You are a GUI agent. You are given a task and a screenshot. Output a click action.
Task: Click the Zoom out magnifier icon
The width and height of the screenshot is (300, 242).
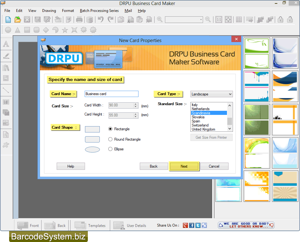(208, 19)
